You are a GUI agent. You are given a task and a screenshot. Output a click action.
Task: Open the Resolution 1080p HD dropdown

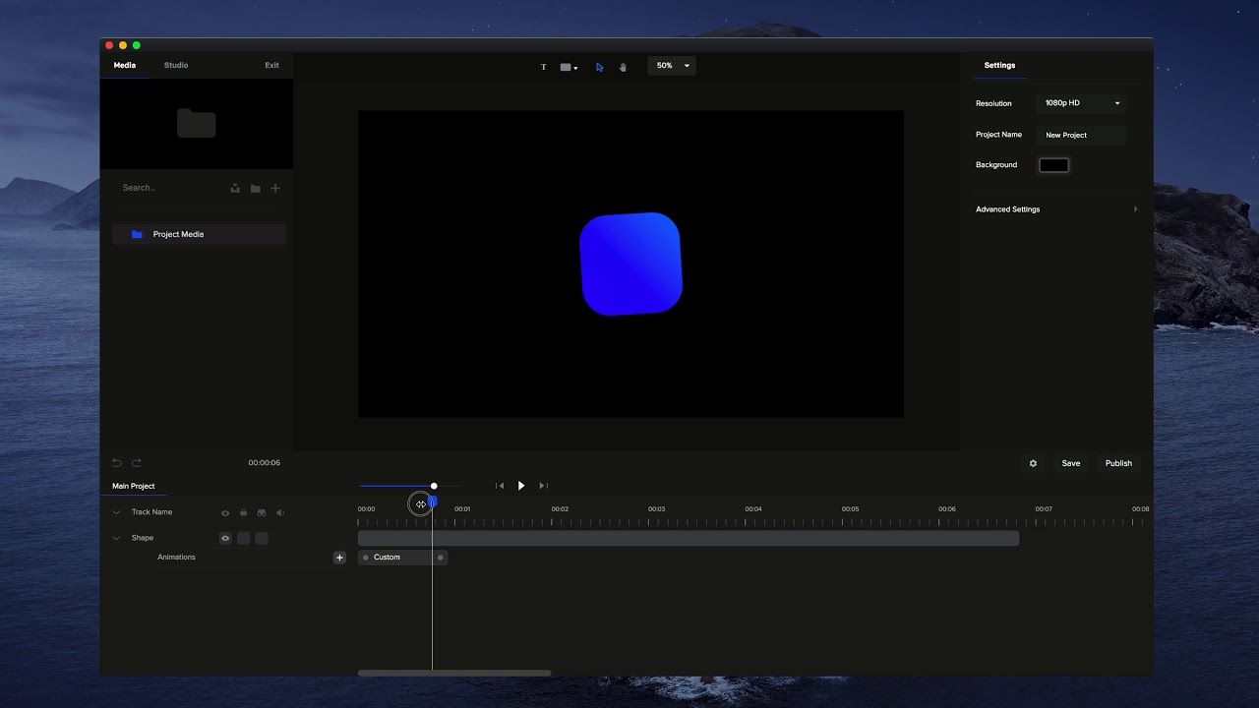pos(1081,103)
